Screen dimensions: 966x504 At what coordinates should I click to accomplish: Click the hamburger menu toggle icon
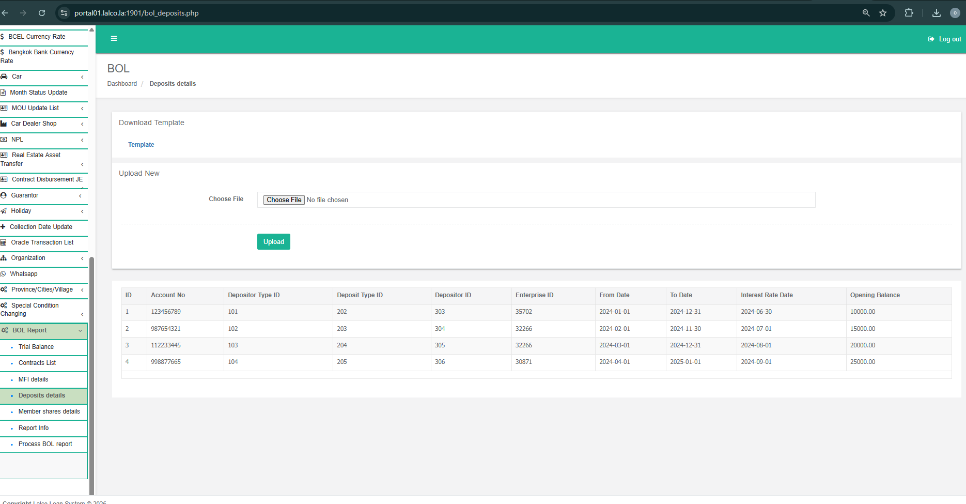tap(114, 39)
